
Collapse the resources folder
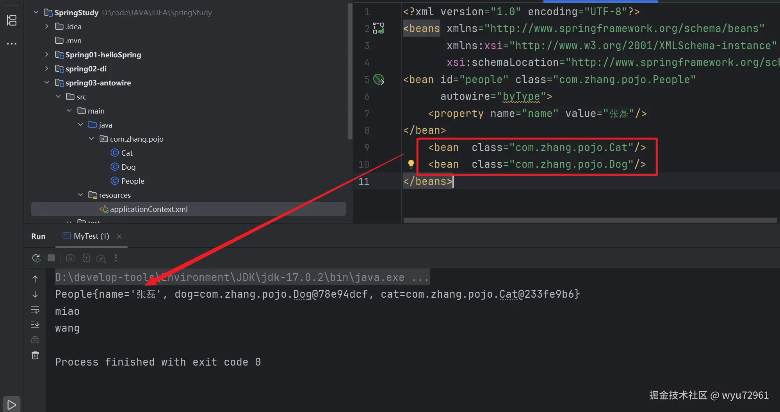click(80, 195)
